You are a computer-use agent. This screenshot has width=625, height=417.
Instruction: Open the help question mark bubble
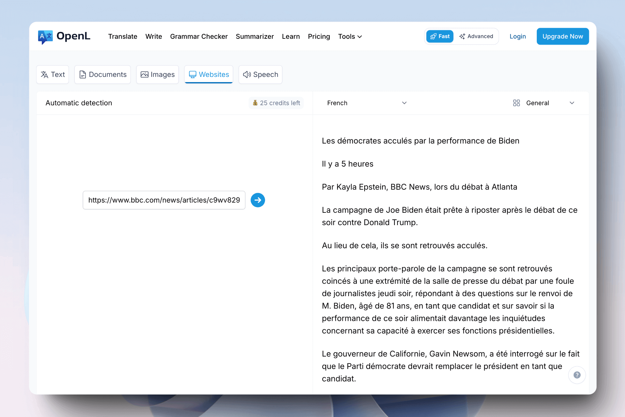[x=577, y=375]
